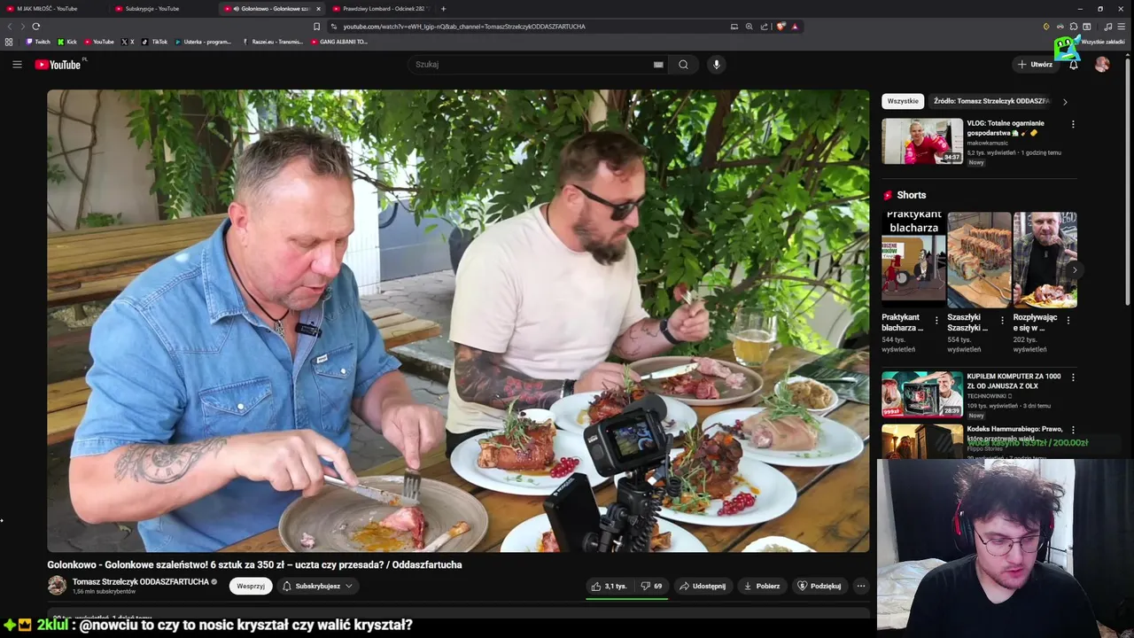Expand the Subskrybujesz notification dropdown
Image resolution: width=1134 pixels, height=638 pixels.
(x=318, y=586)
